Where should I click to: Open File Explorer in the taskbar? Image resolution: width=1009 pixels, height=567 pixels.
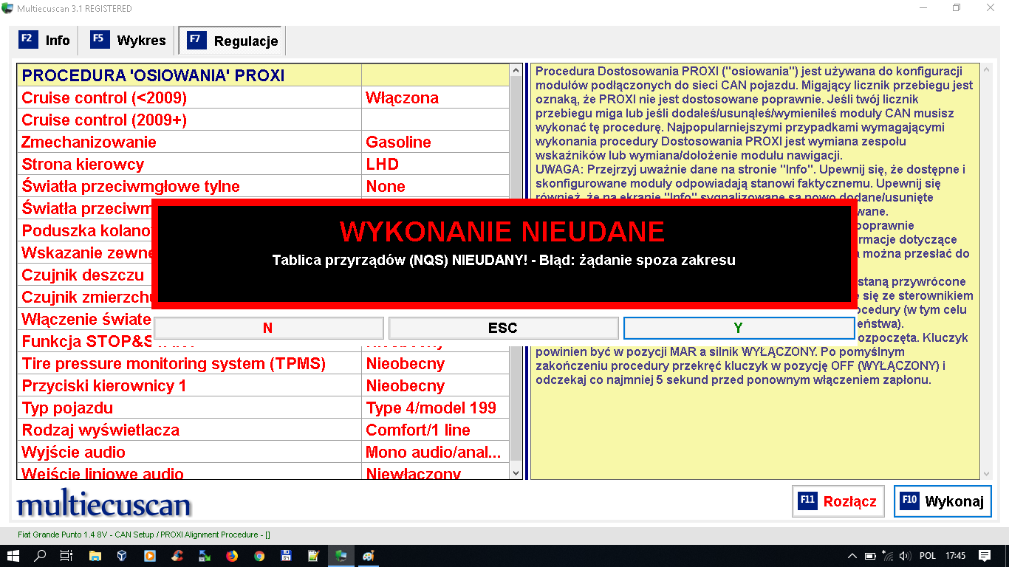(95, 556)
